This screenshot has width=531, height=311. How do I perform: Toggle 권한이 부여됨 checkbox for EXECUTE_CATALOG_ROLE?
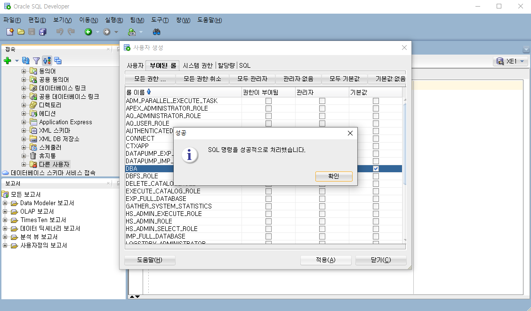(268, 191)
